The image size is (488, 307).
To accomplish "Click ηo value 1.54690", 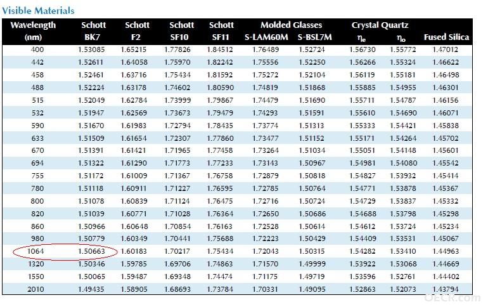I will 403,113.
